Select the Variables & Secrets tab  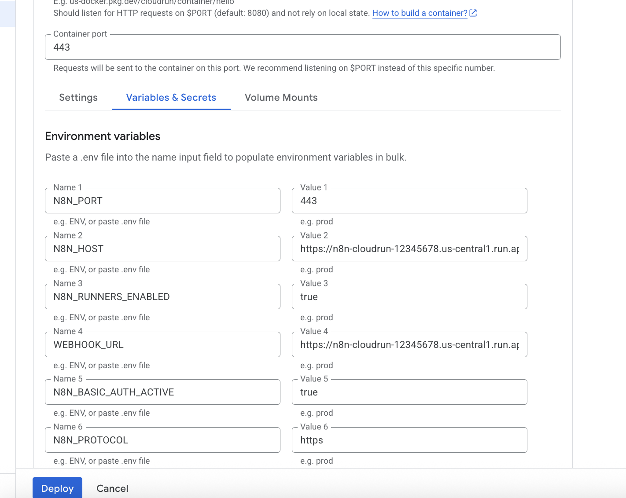tap(171, 98)
